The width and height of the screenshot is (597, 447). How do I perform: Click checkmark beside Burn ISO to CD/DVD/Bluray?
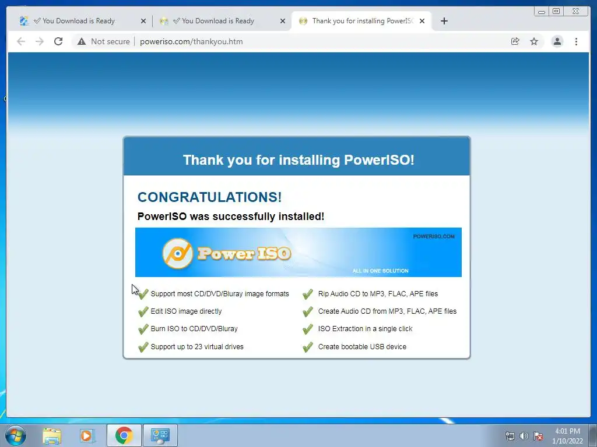(x=143, y=329)
